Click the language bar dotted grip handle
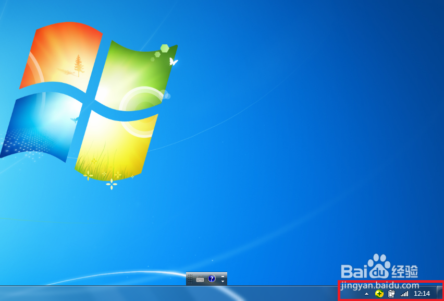The width and height of the screenshot is (444, 301). tap(190, 279)
